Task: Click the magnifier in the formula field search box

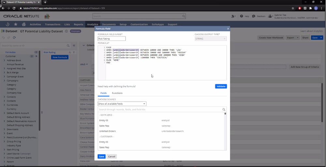Action: [224, 109]
